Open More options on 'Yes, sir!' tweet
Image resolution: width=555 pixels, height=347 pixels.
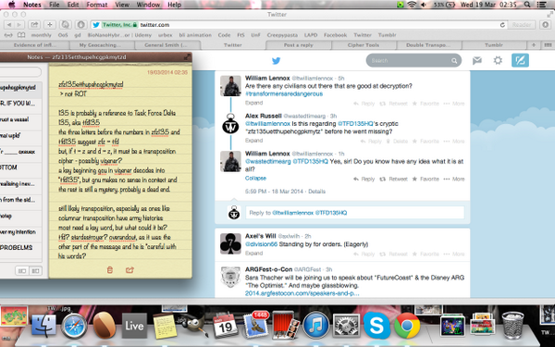tap(454, 179)
